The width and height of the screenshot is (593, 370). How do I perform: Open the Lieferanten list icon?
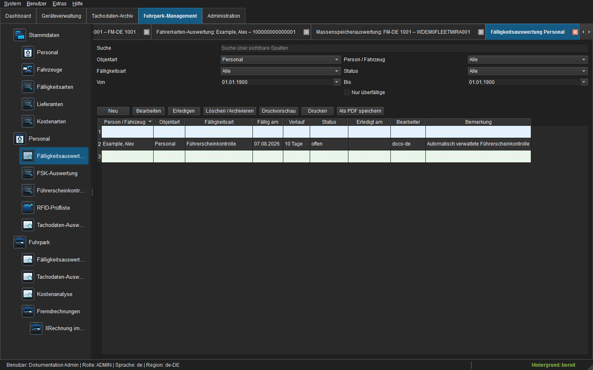(28, 104)
